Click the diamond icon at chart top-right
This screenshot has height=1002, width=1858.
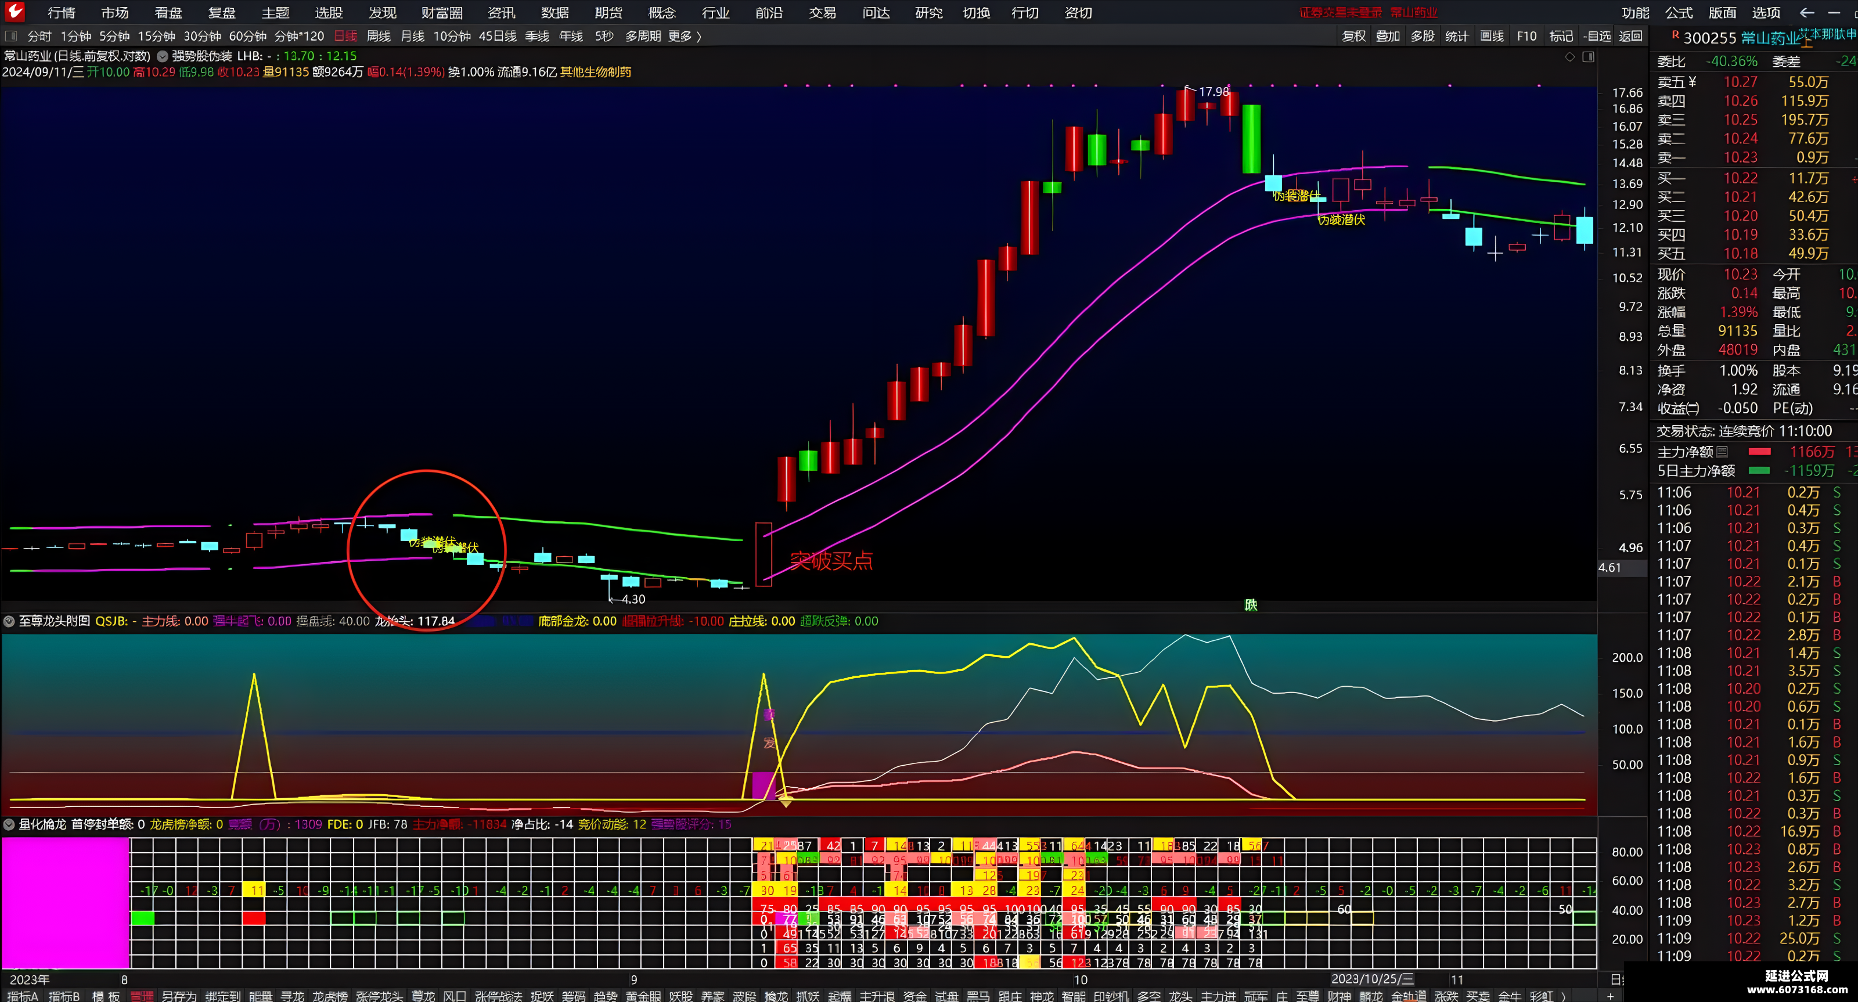pos(1569,57)
